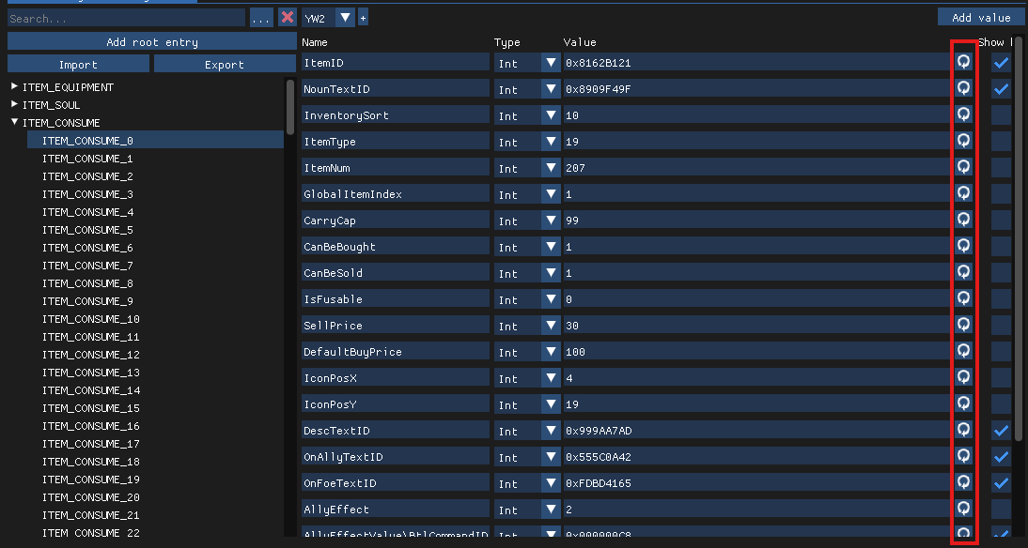Click the reset icon in the AllyEffect row

coord(963,508)
